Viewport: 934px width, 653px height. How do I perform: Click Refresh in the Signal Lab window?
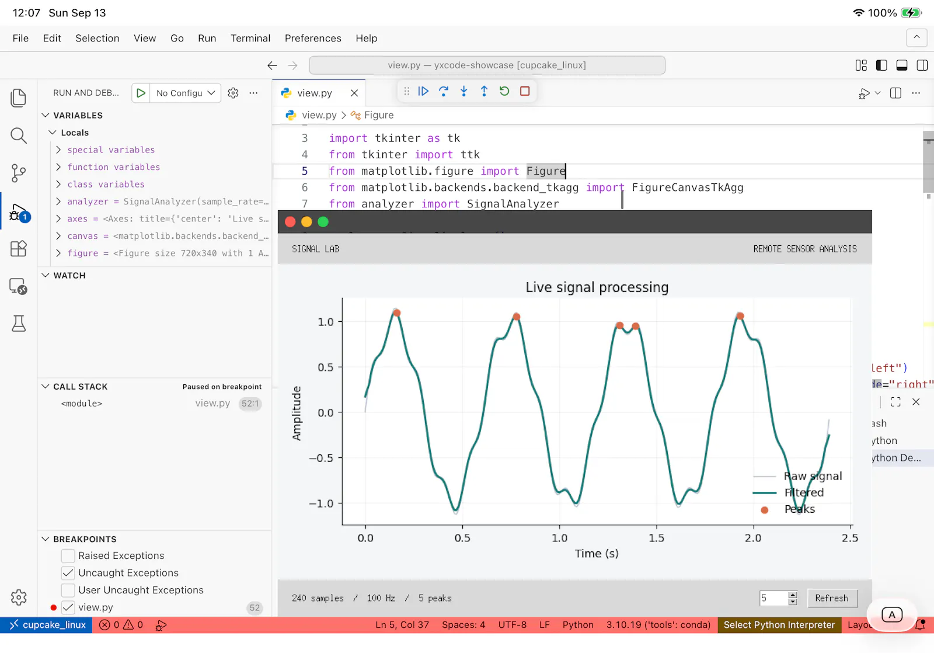(832, 598)
